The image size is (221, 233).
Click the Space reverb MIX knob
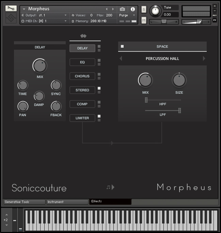145,80
